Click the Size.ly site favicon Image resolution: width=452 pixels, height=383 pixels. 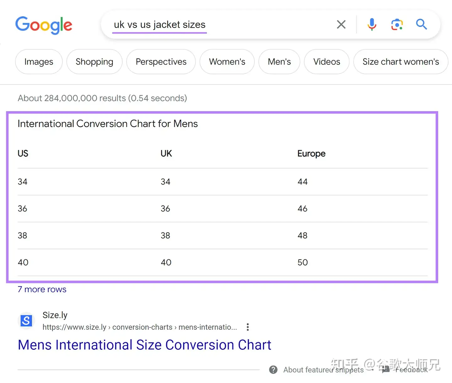click(26, 321)
